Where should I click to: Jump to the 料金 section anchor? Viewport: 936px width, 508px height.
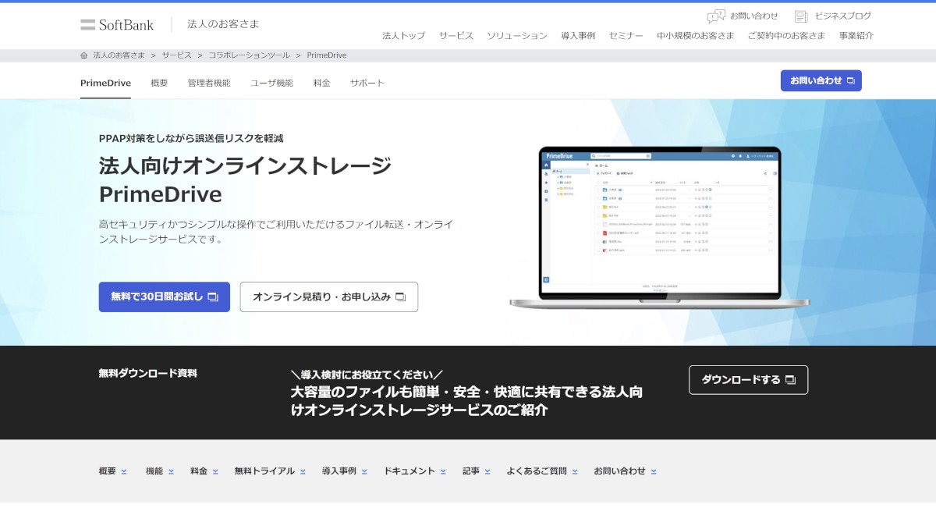[204, 471]
